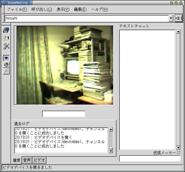
Task: Click the plug connect button
Action: [178, 18]
